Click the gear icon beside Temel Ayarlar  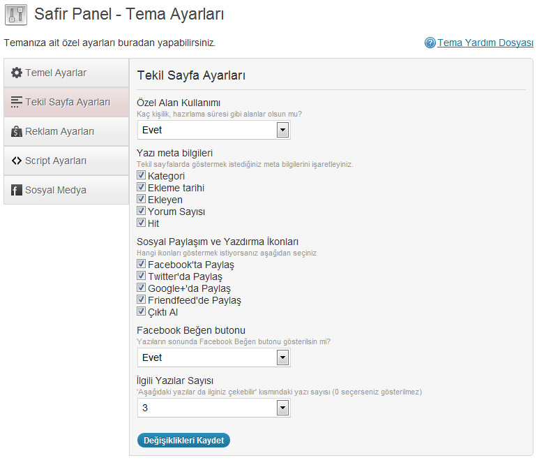pos(17,73)
